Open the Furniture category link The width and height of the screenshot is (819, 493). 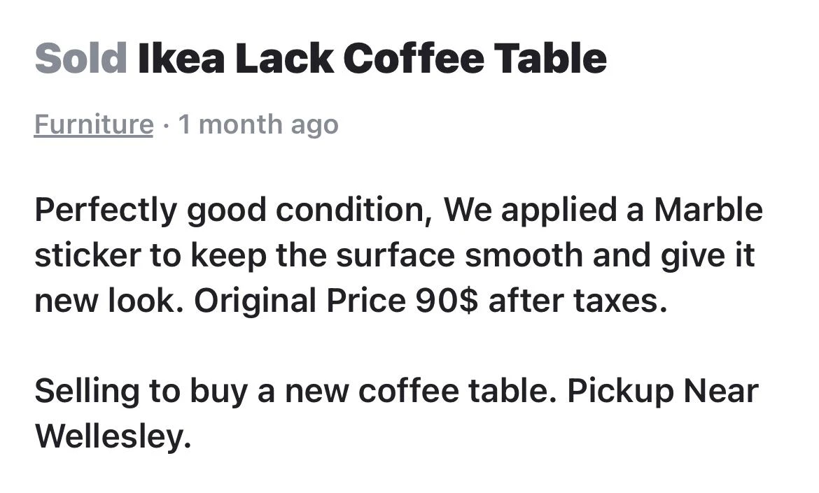click(93, 124)
